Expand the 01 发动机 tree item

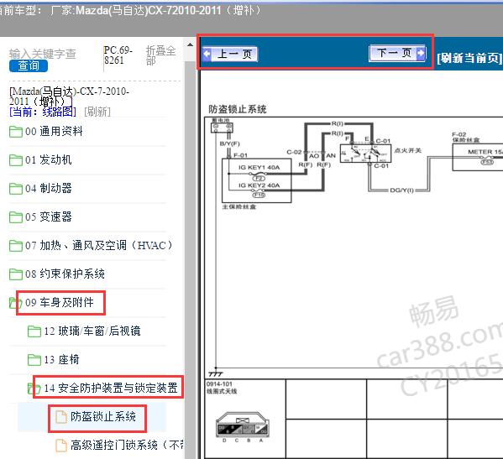[x=49, y=159]
